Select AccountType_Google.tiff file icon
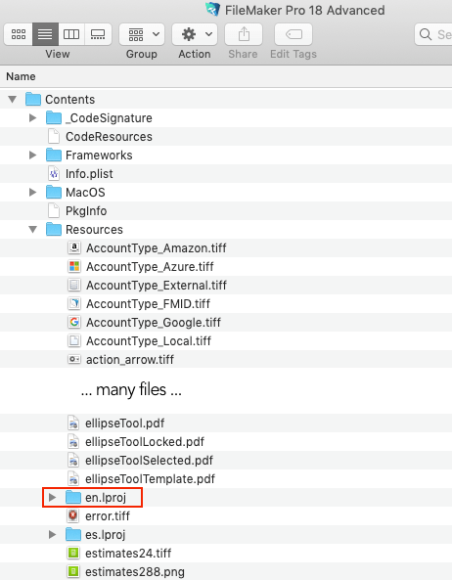 [x=74, y=322]
